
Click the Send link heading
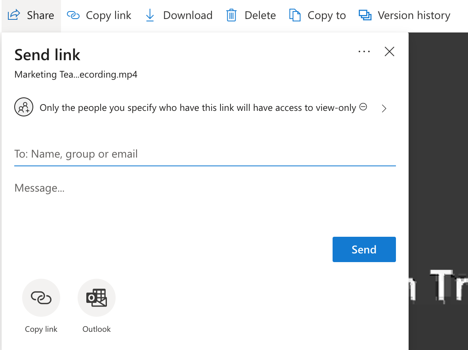(x=47, y=55)
